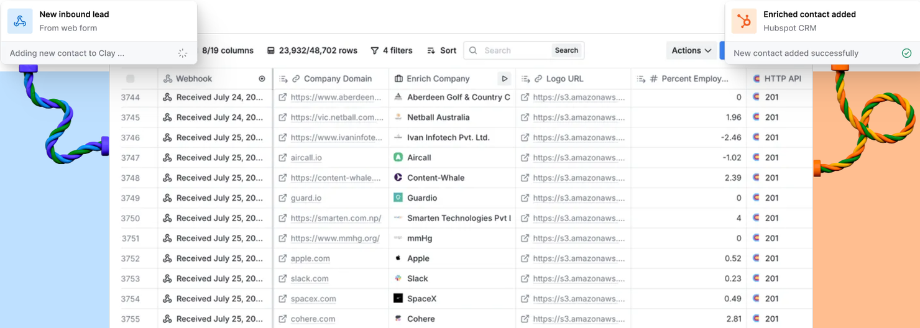Open the 23,932/48,702 rows control

pos(312,50)
